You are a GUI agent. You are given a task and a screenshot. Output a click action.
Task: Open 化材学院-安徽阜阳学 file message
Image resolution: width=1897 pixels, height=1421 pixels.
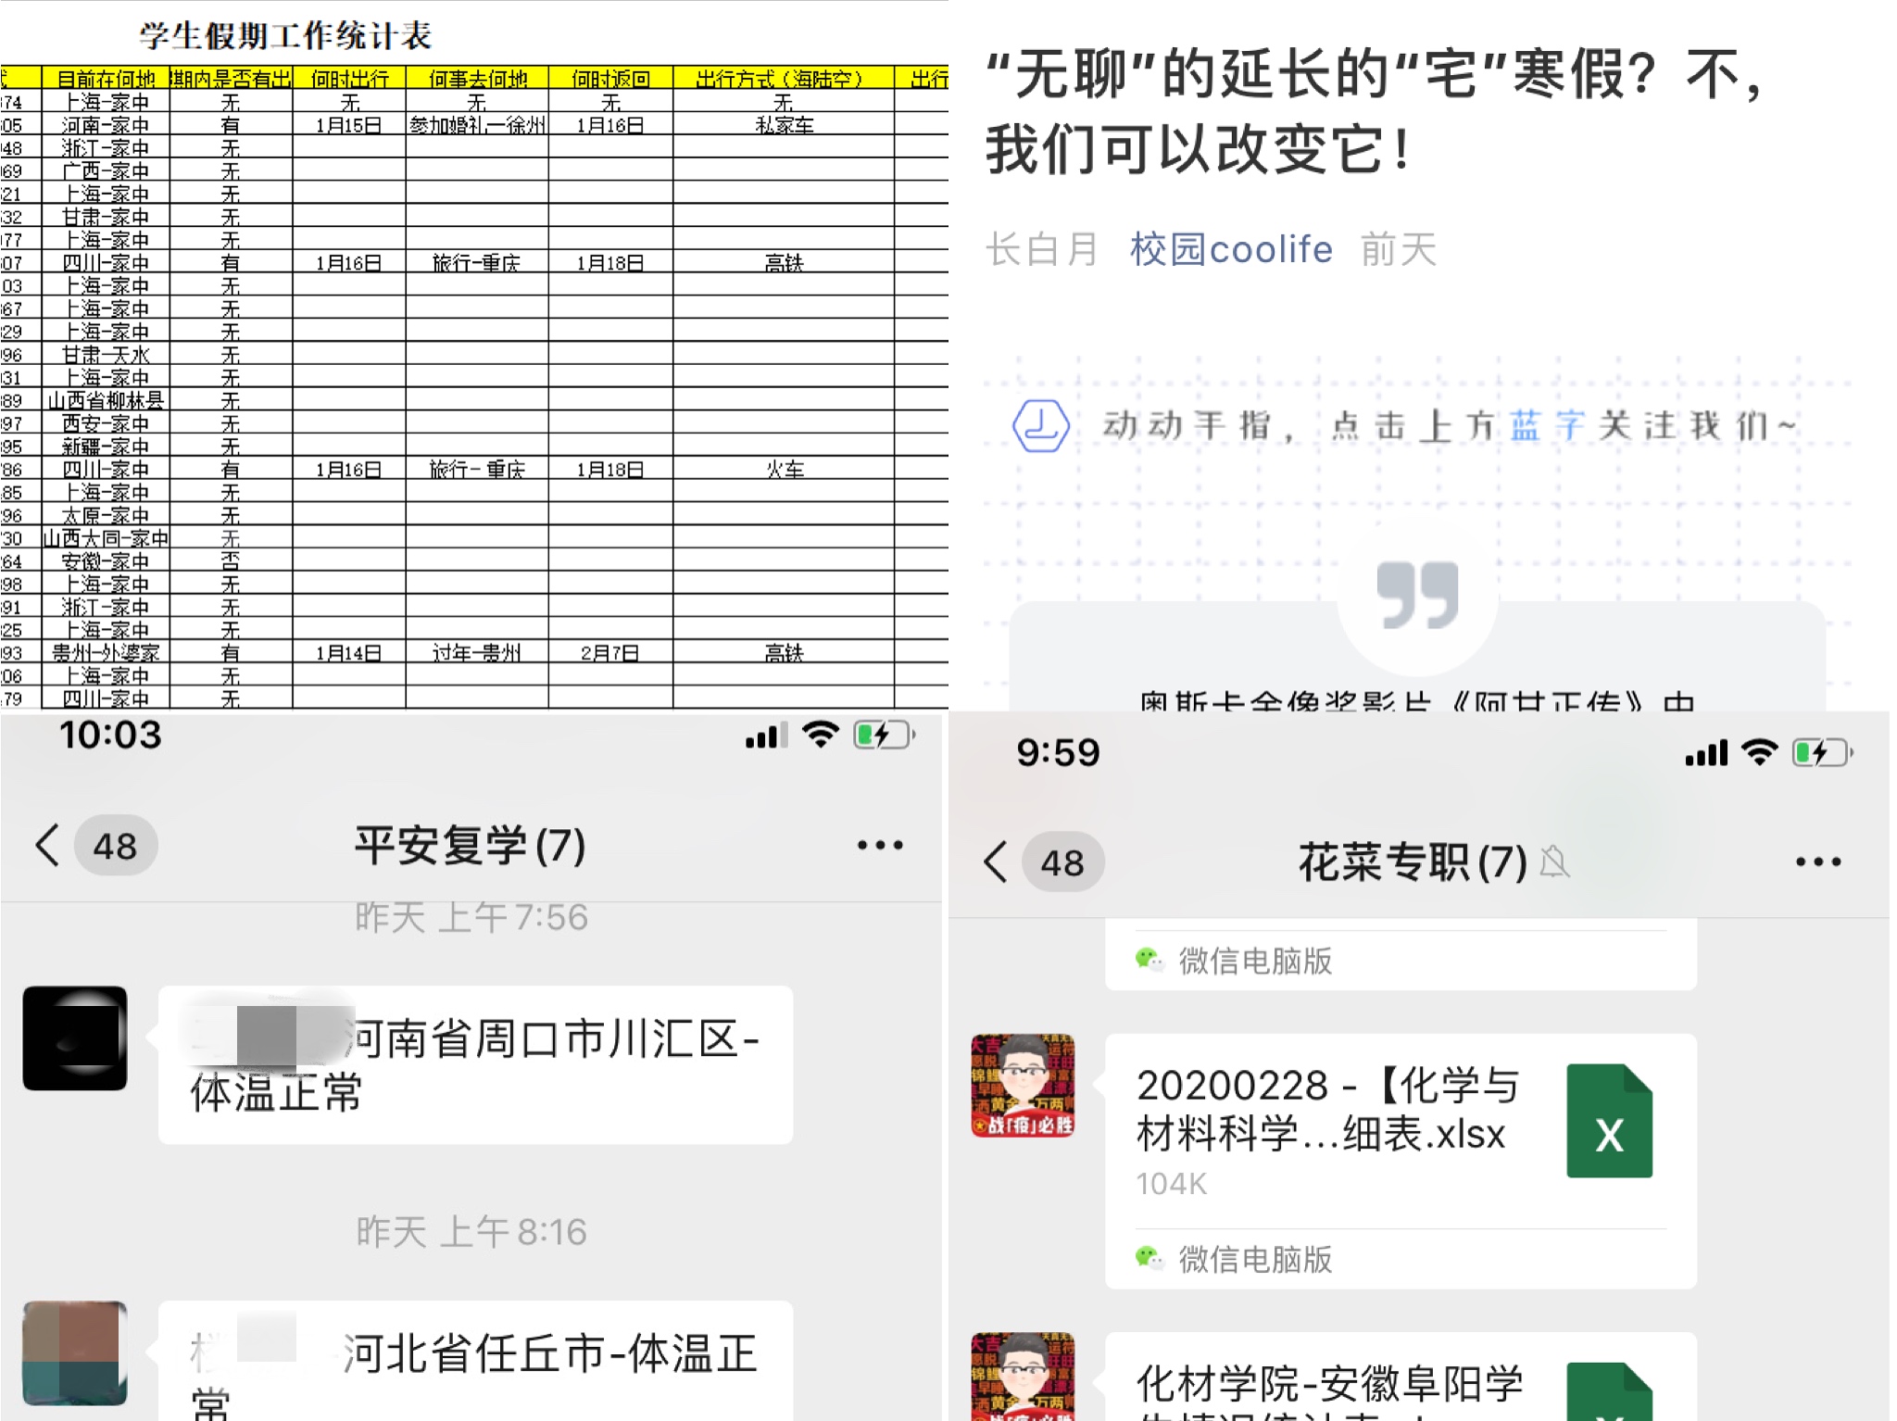[x=1401, y=1377]
